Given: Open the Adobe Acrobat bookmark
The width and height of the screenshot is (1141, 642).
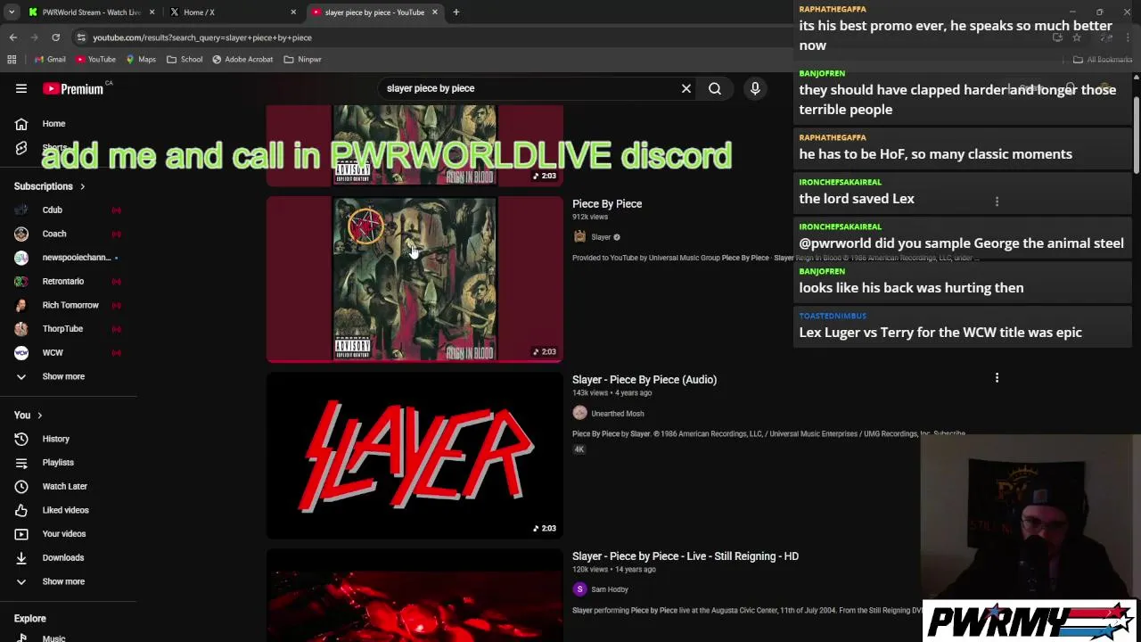Looking at the screenshot, I should point(242,60).
